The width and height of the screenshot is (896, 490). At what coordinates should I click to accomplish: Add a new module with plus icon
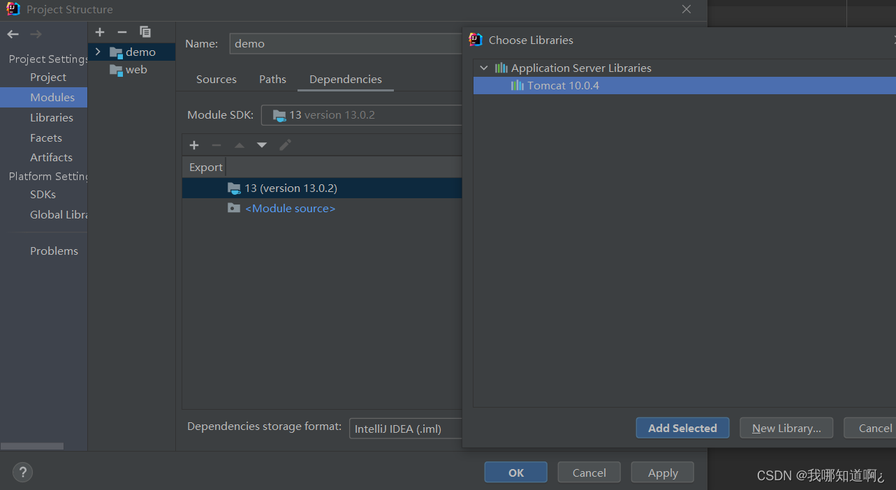100,32
